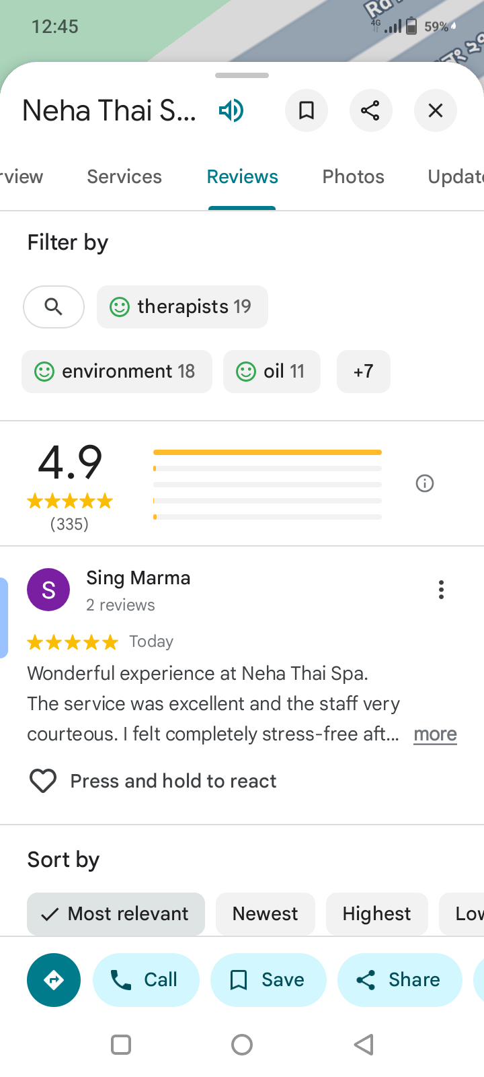The height and width of the screenshot is (1077, 484).
Task: Filter reviews by therapists
Action: pyautogui.click(x=182, y=307)
